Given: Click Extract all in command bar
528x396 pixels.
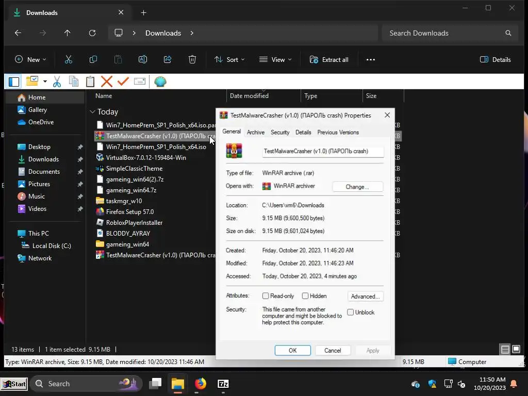Looking at the screenshot, I should coord(329,60).
